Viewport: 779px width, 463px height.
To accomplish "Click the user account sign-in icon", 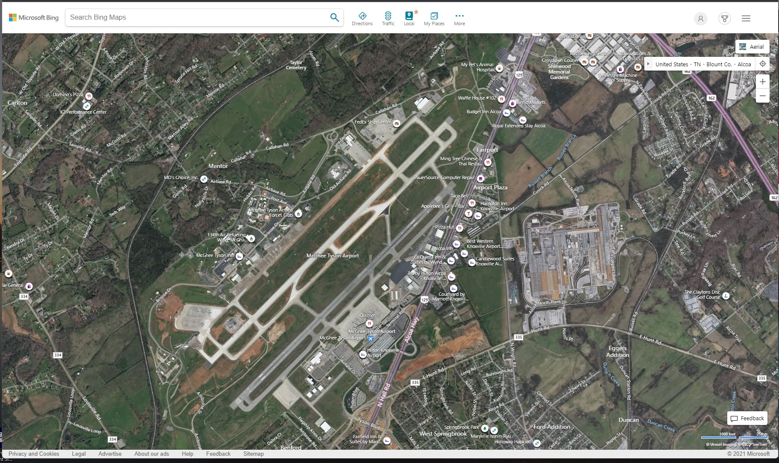I will [x=700, y=18].
